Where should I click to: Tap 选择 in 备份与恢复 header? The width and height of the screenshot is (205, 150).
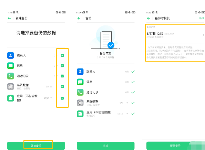(x=202, y=18)
